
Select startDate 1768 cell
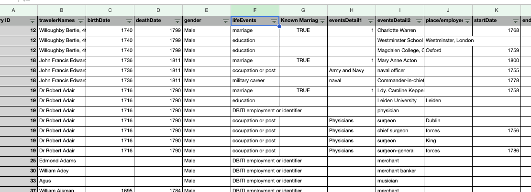(497, 31)
